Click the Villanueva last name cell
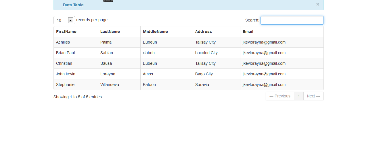385x147 pixels. [x=119, y=85]
